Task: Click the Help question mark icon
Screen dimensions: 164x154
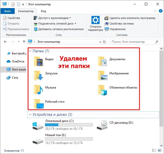Action: pyautogui.click(x=160, y=11)
